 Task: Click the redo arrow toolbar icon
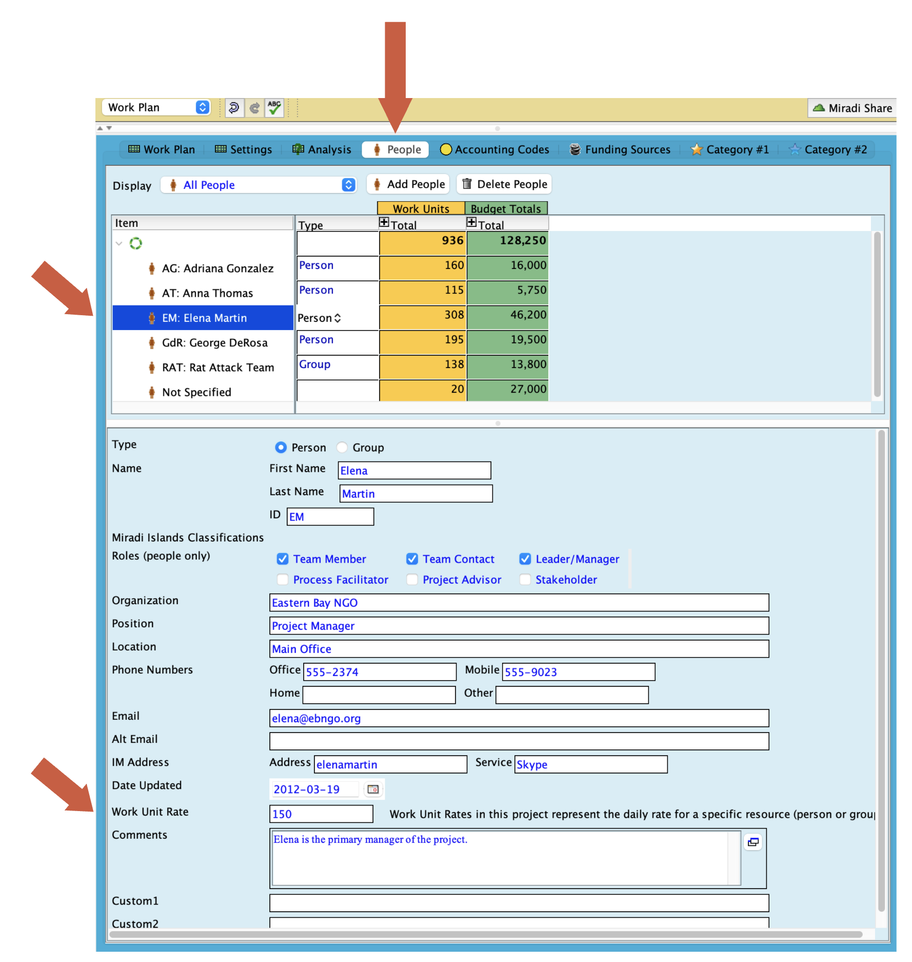(x=254, y=107)
